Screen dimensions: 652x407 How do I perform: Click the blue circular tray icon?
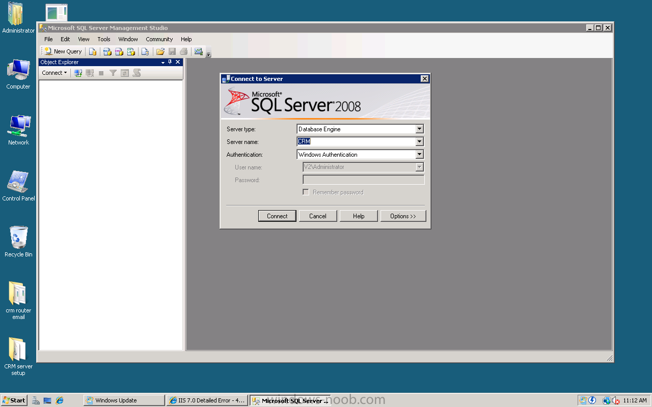point(592,400)
